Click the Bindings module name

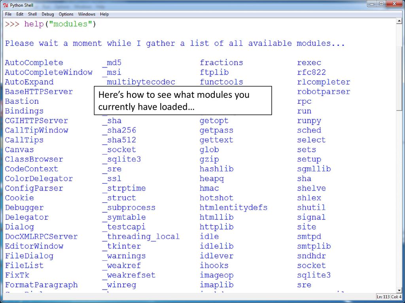(24, 111)
